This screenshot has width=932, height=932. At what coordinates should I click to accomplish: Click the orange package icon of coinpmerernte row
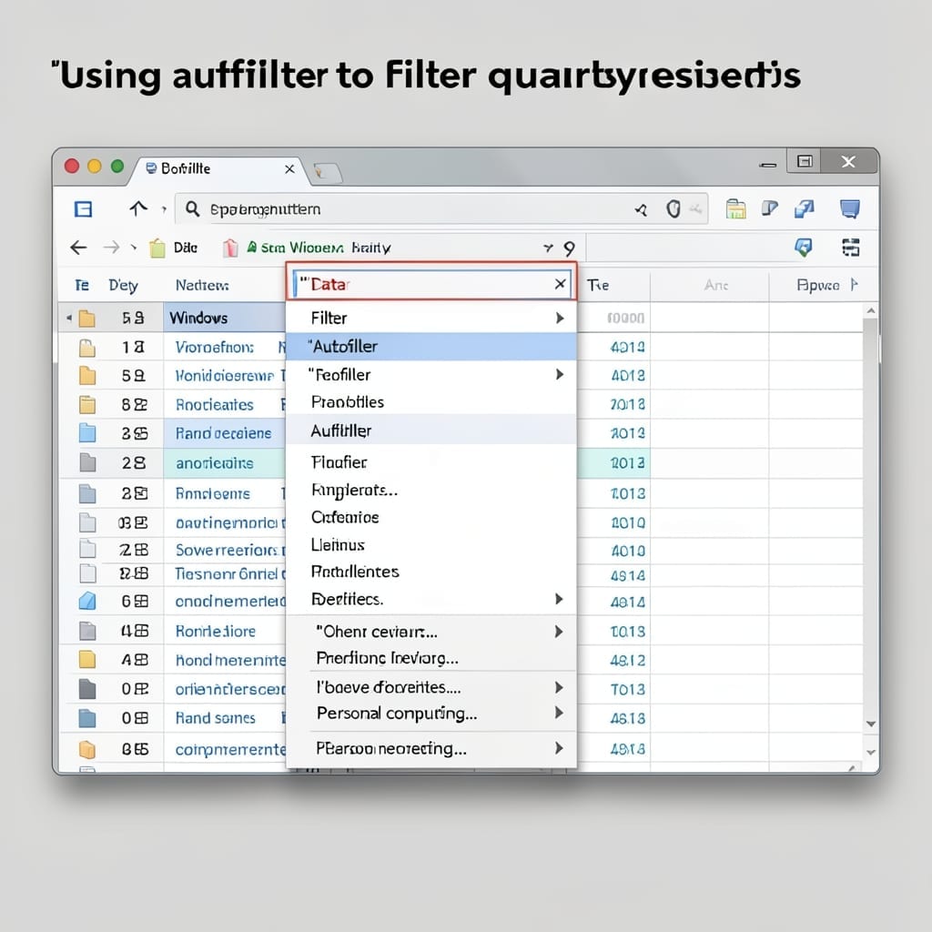(86, 750)
